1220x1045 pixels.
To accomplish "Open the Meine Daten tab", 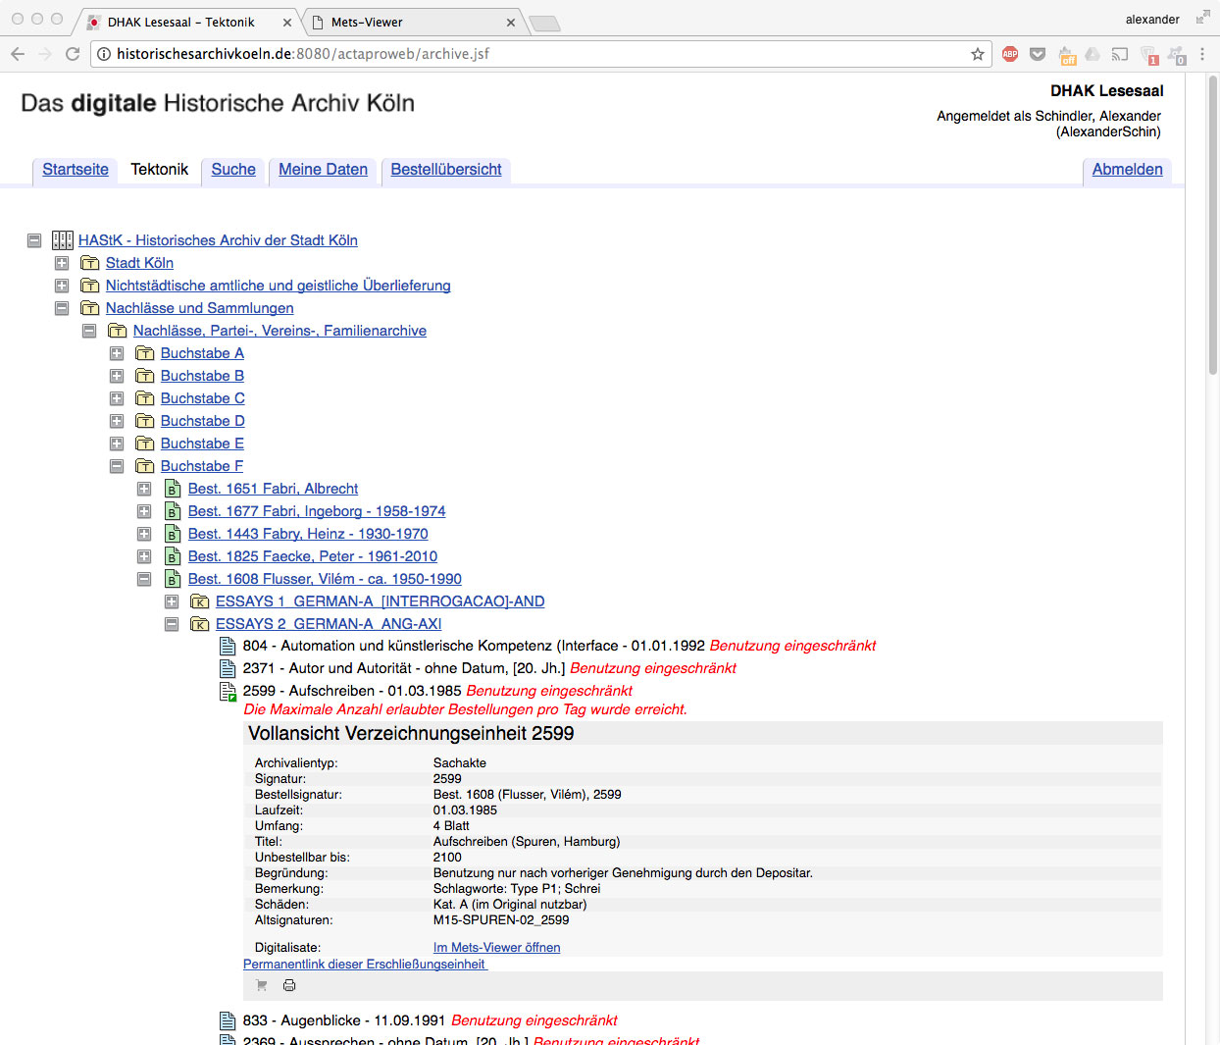I will pos(323,170).
